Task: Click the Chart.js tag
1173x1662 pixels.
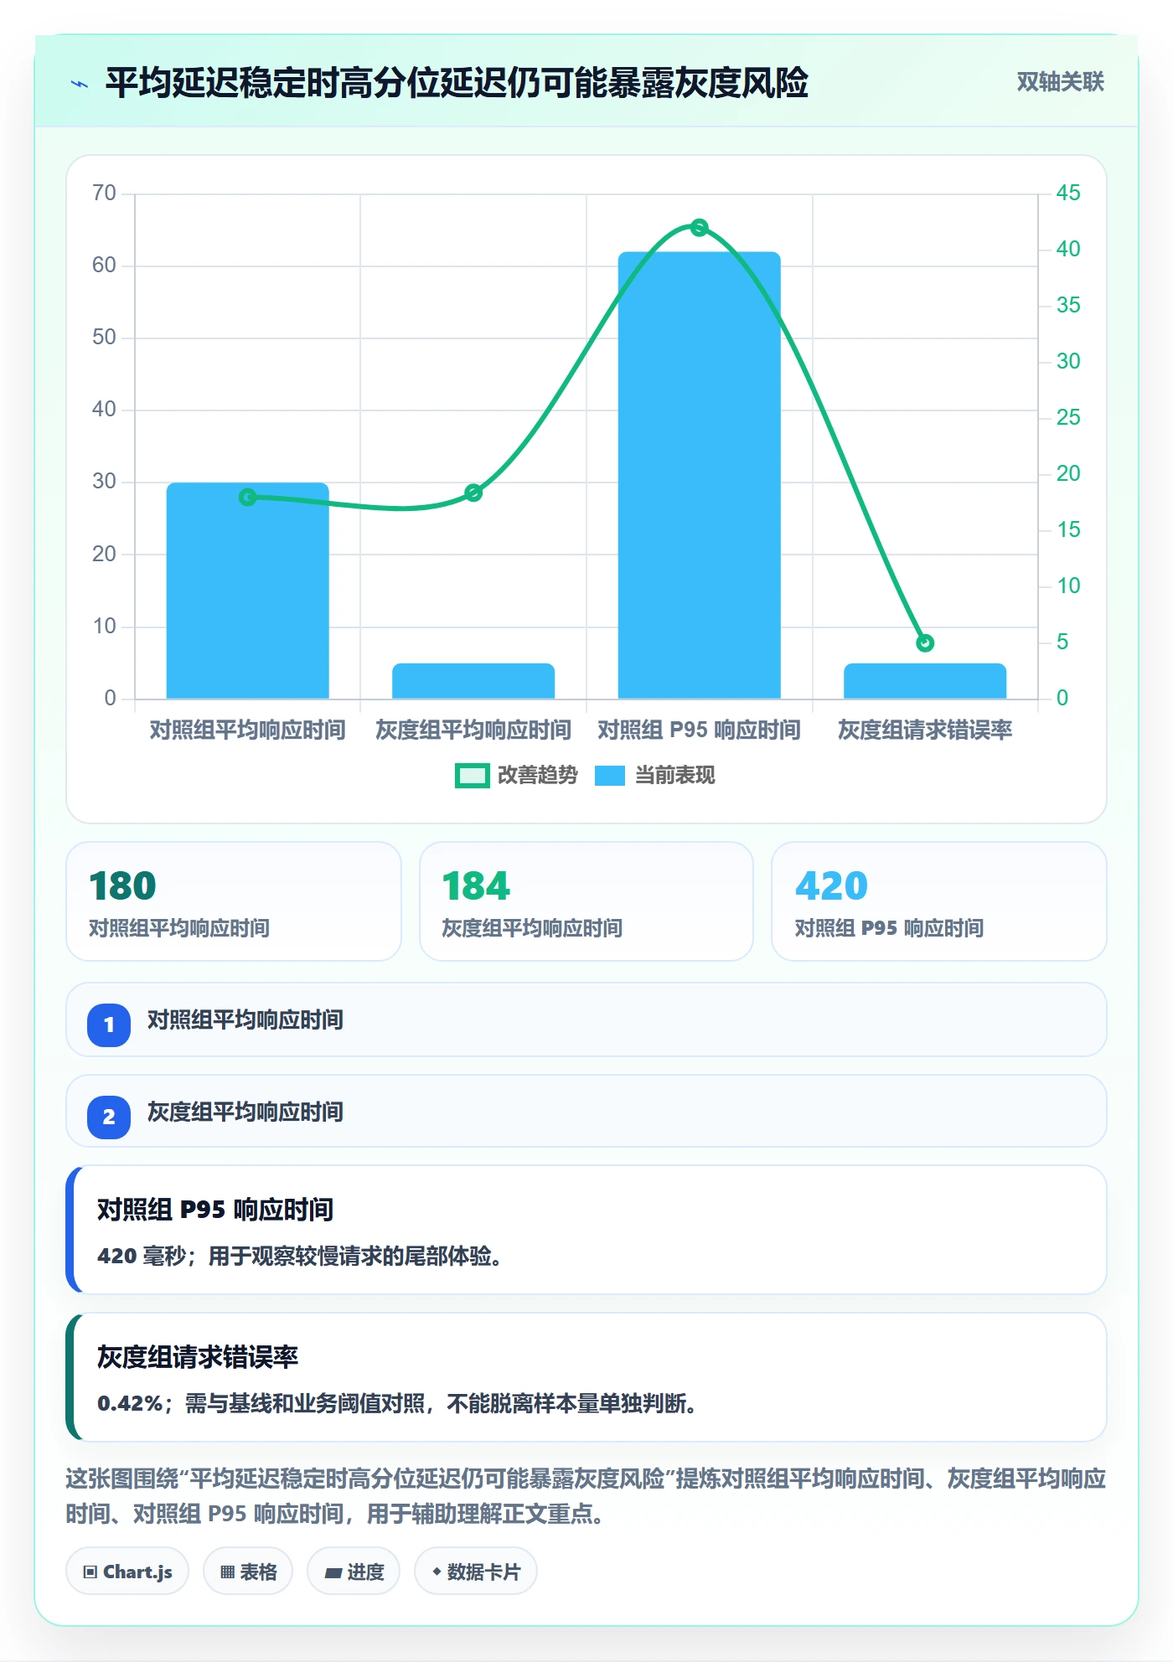Action: [x=127, y=1572]
